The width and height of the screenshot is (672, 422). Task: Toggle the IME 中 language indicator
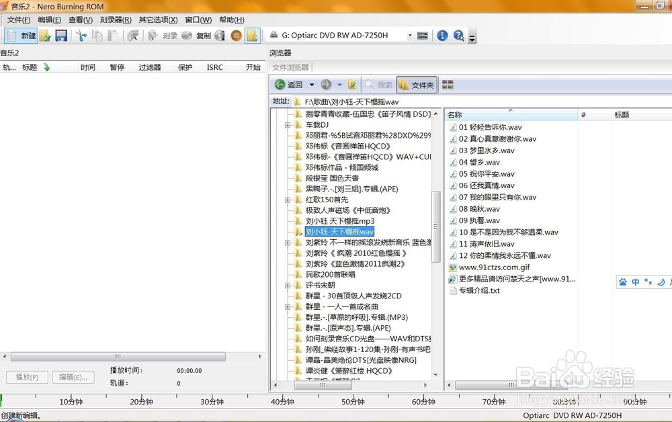[x=635, y=282]
